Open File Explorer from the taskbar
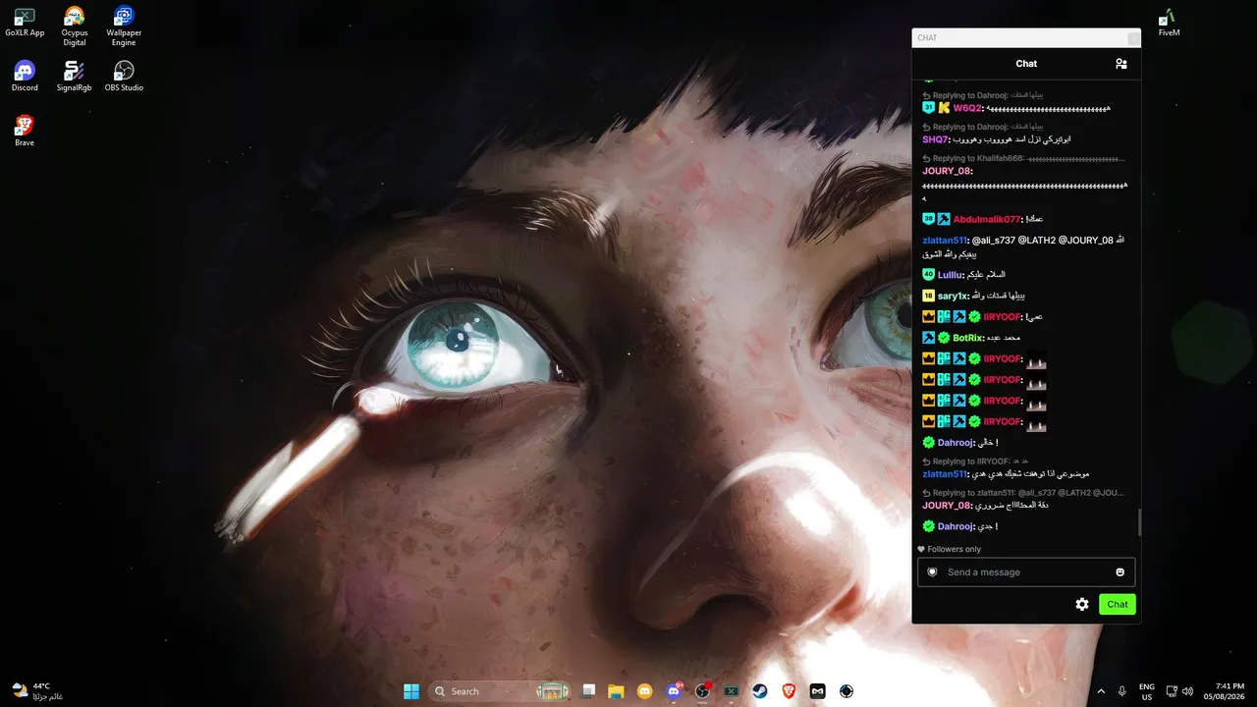The width and height of the screenshot is (1257, 707). pos(616,691)
